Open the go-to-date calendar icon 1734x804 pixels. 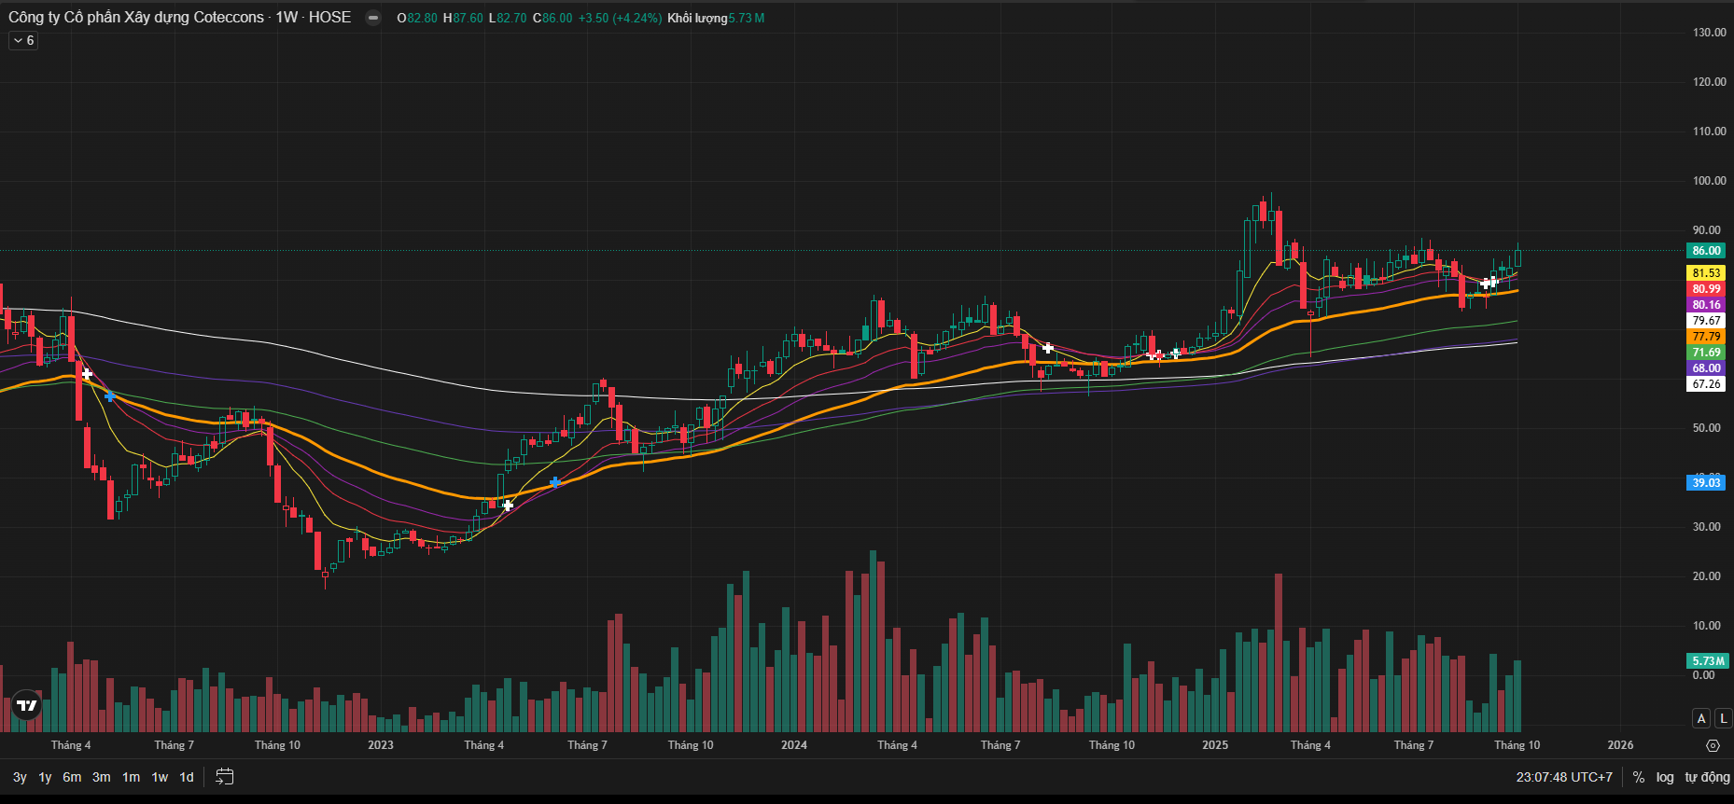(x=224, y=777)
